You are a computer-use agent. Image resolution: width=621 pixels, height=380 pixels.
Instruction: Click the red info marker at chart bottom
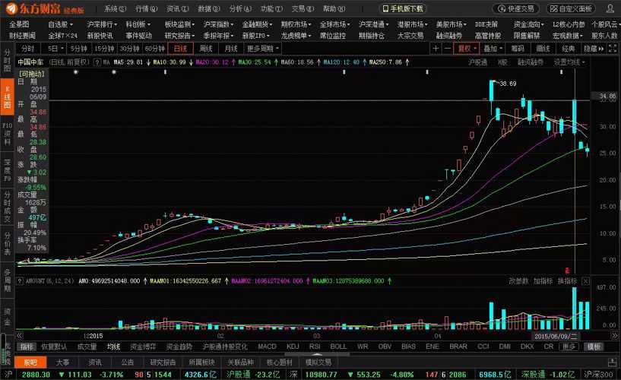coord(567,271)
